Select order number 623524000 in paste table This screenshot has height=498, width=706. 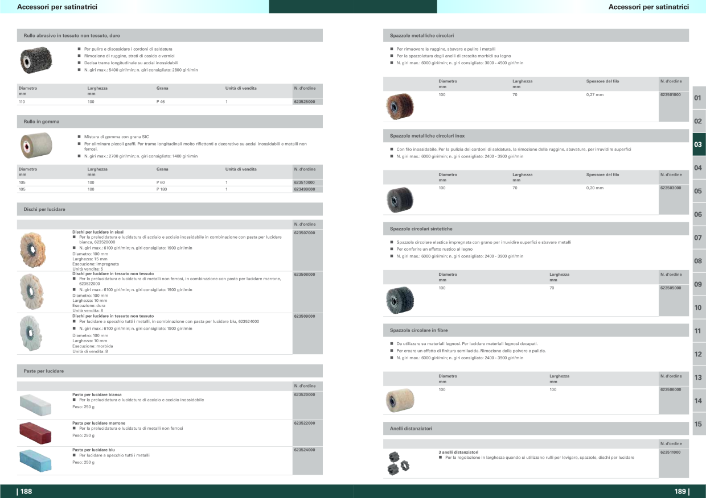[304, 450]
